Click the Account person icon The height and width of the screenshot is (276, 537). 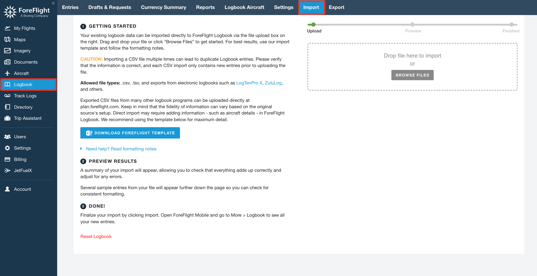click(x=7, y=189)
